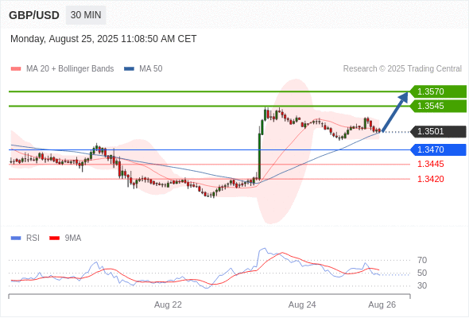Click the 30 MIN timeframe badge
The width and height of the screenshot is (469, 318).
coord(86,15)
